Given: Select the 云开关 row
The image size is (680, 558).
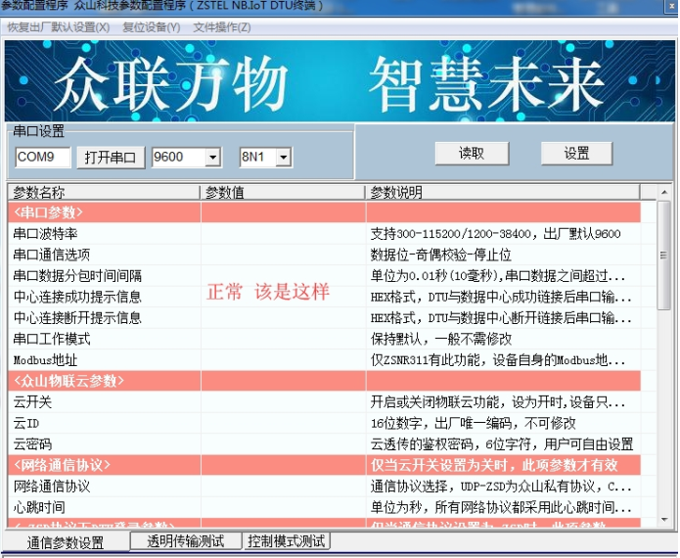Looking at the screenshot, I should pos(324,402).
